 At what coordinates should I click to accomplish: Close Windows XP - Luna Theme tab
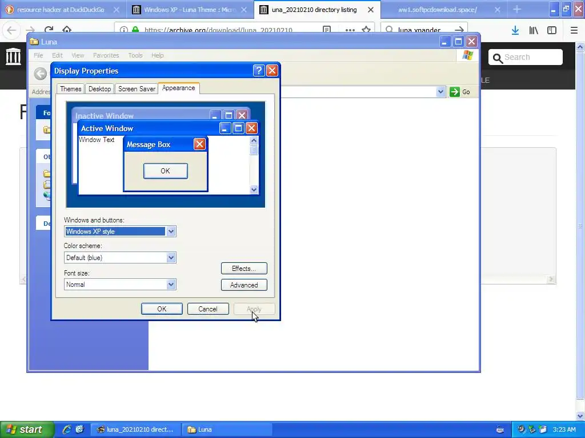[x=243, y=10]
